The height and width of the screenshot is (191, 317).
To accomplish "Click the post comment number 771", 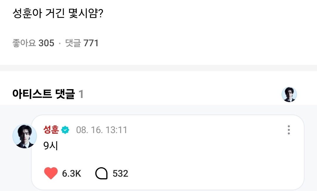I will [91, 43].
